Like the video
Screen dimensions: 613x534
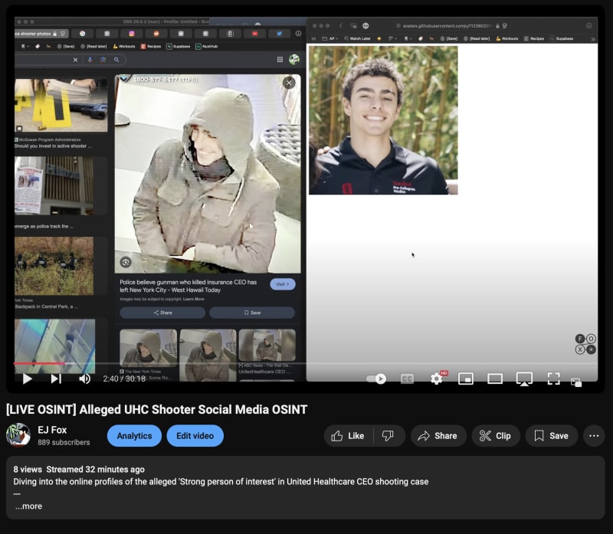click(348, 435)
